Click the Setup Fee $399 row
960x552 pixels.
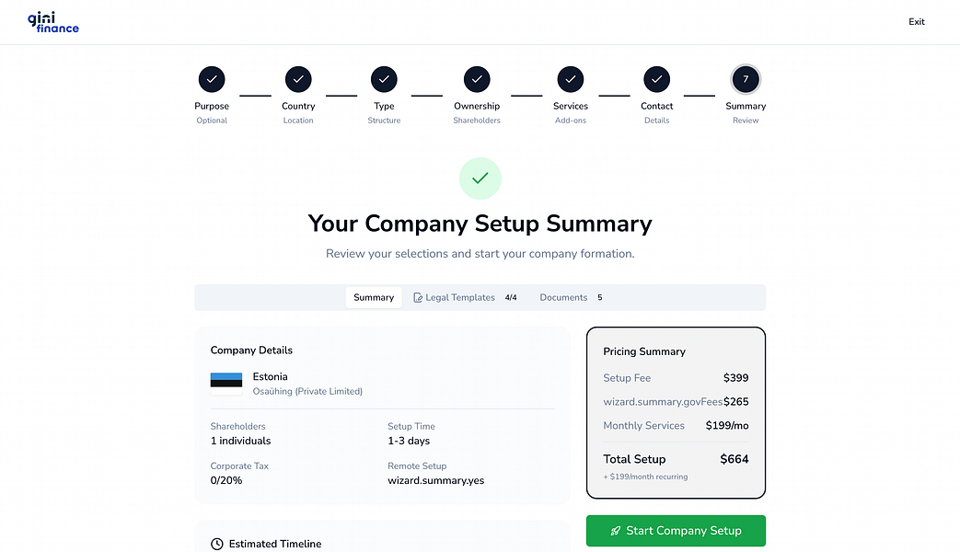pos(675,378)
